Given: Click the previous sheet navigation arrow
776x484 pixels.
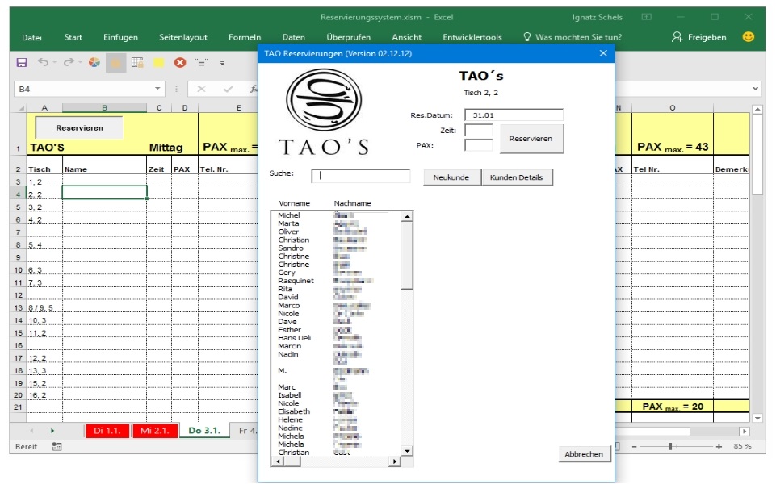Looking at the screenshot, I should point(31,431).
